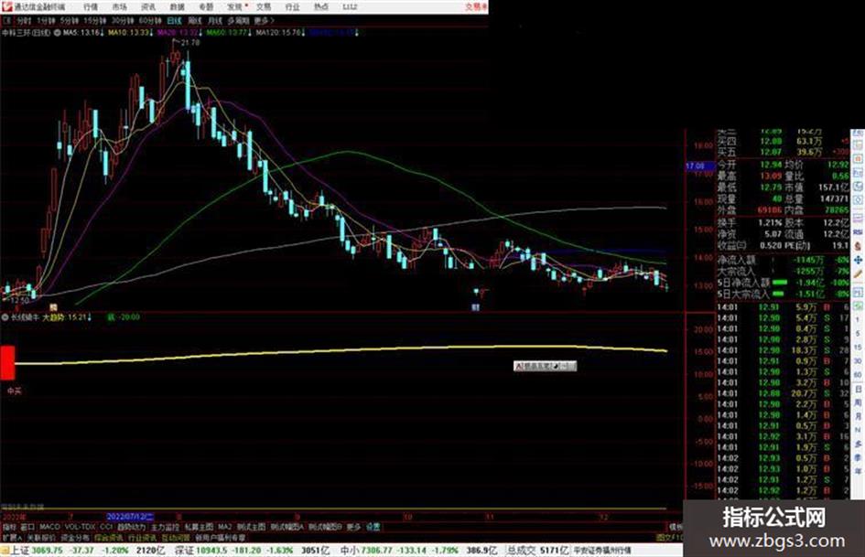The height and width of the screenshot is (557, 865).
Task: Click the small floating toolbar on sub-chart
Action: point(545,366)
